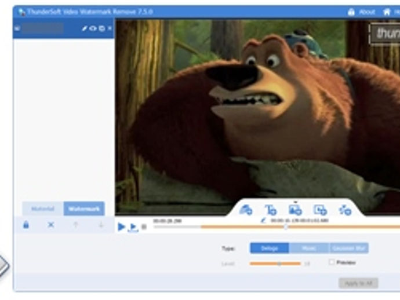Select the Gaussian Blur type
This screenshot has width=400, height=300.
pos(349,248)
